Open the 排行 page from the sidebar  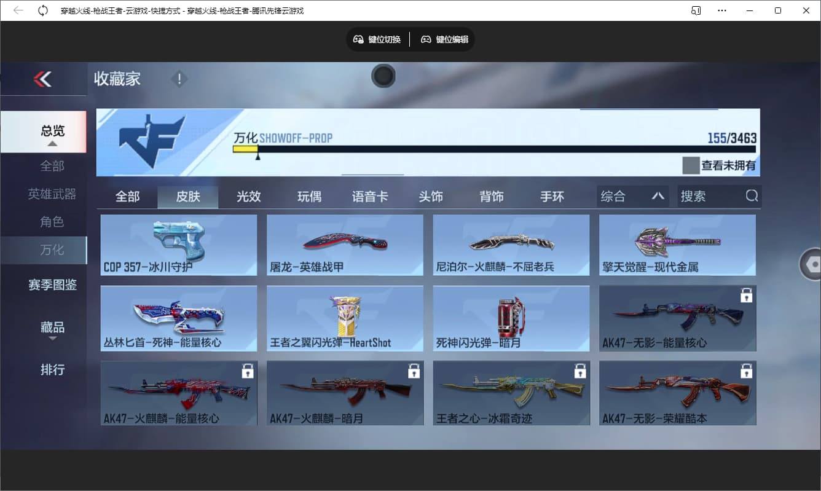point(52,369)
